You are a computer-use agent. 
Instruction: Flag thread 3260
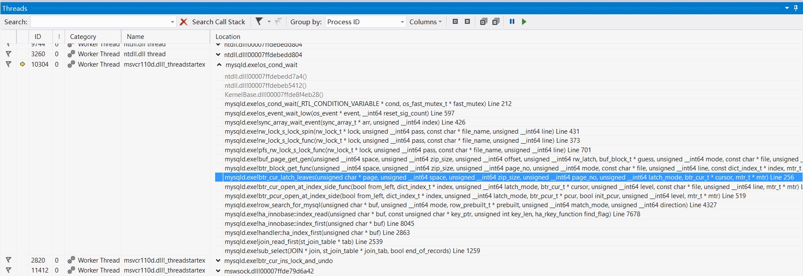pyautogui.click(x=8, y=54)
